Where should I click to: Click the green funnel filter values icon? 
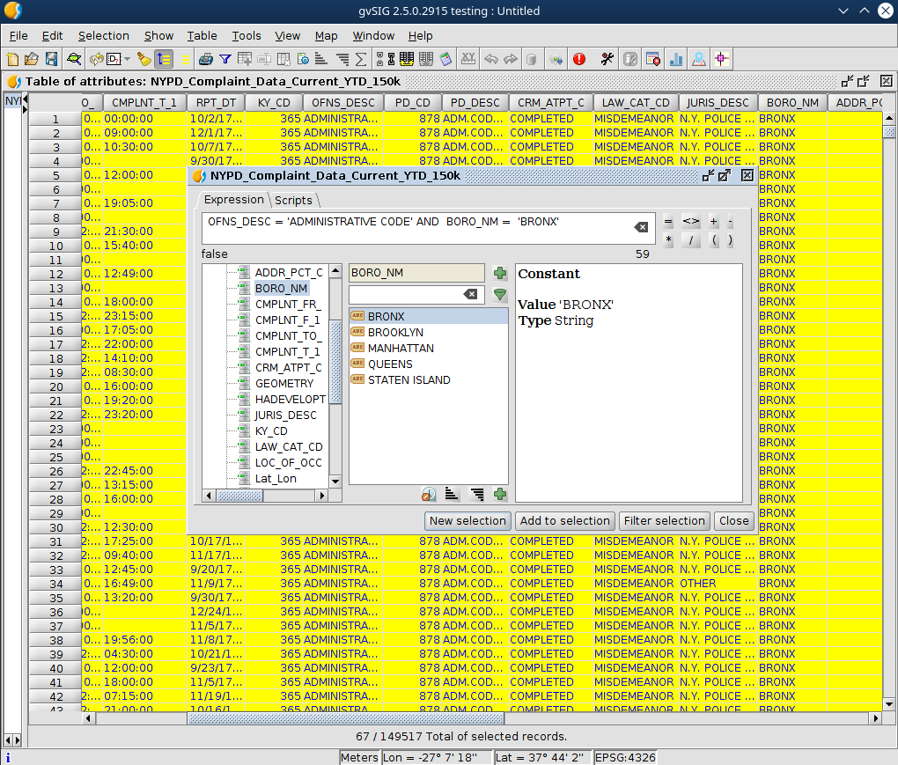click(500, 295)
